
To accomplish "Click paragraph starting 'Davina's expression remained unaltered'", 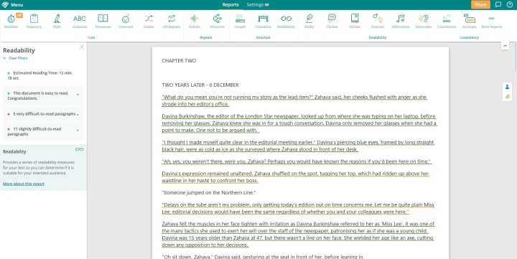I will (295, 177).
